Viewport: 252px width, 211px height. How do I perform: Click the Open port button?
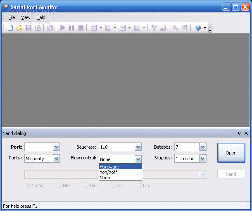231,153
